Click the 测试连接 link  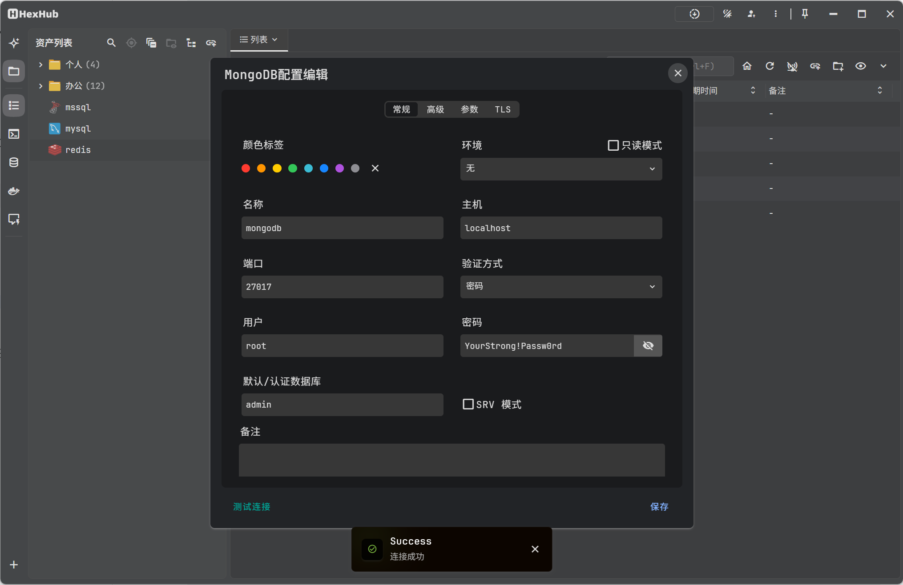pyautogui.click(x=252, y=507)
